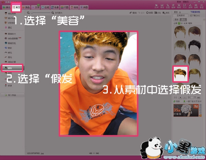Open the 边框 (Border) tab

tap(45, 7)
